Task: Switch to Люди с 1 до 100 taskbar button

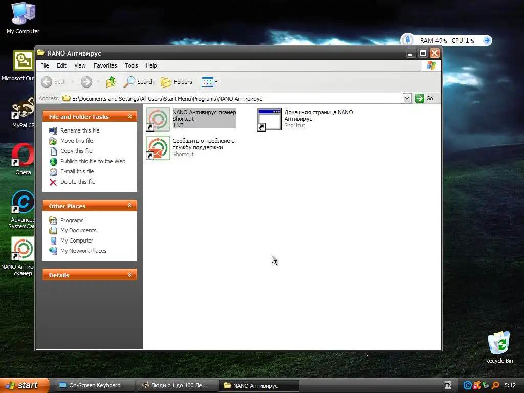Action: tap(177, 385)
